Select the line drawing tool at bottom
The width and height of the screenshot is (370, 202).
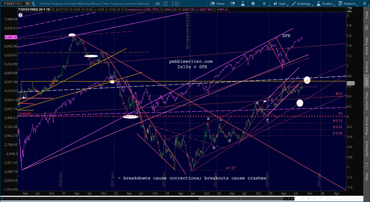[320, 199]
